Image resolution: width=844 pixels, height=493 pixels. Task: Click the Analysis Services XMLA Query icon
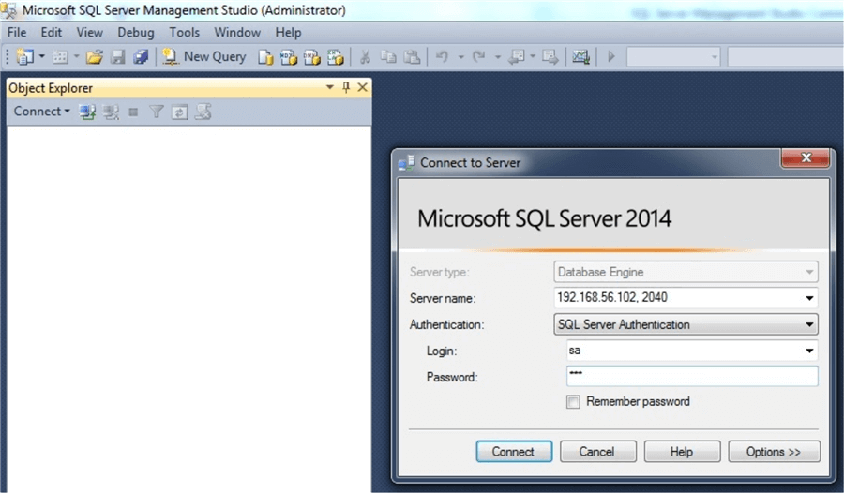tap(336, 56)
